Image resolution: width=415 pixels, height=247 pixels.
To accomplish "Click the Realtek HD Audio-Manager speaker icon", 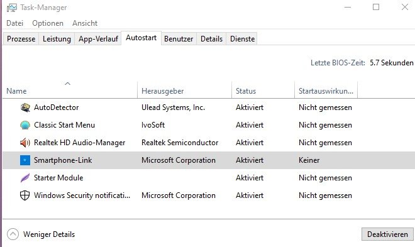I will [25, 143].
